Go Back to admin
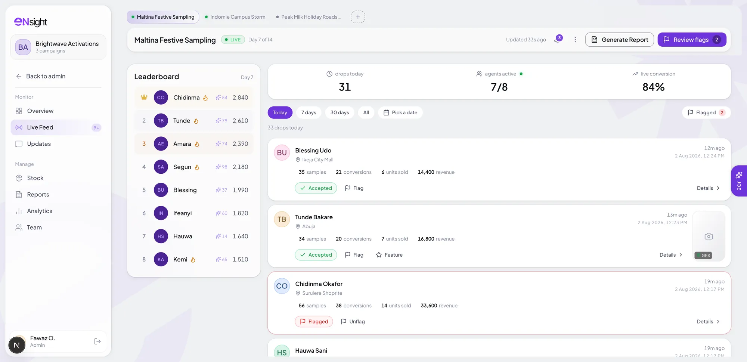 (x=41, y=76)
